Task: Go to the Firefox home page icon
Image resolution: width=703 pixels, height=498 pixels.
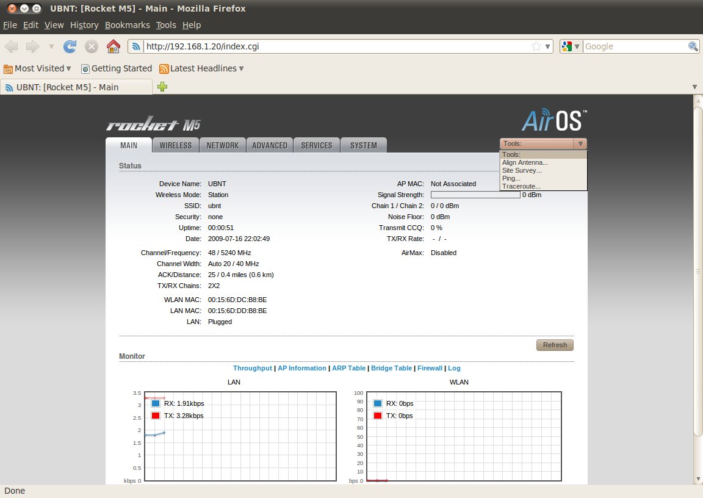Action: 114,46
